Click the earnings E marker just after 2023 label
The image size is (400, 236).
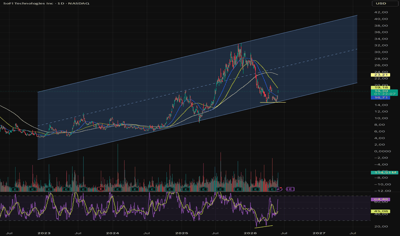[49, 189]
